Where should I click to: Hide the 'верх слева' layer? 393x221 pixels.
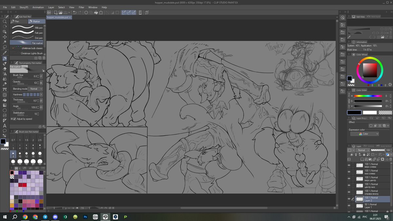pyautogui.click(x=349, y=165)
